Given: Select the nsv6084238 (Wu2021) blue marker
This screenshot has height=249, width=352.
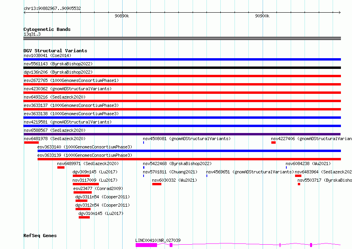Looking at the screenshot, I should point(286,167).
